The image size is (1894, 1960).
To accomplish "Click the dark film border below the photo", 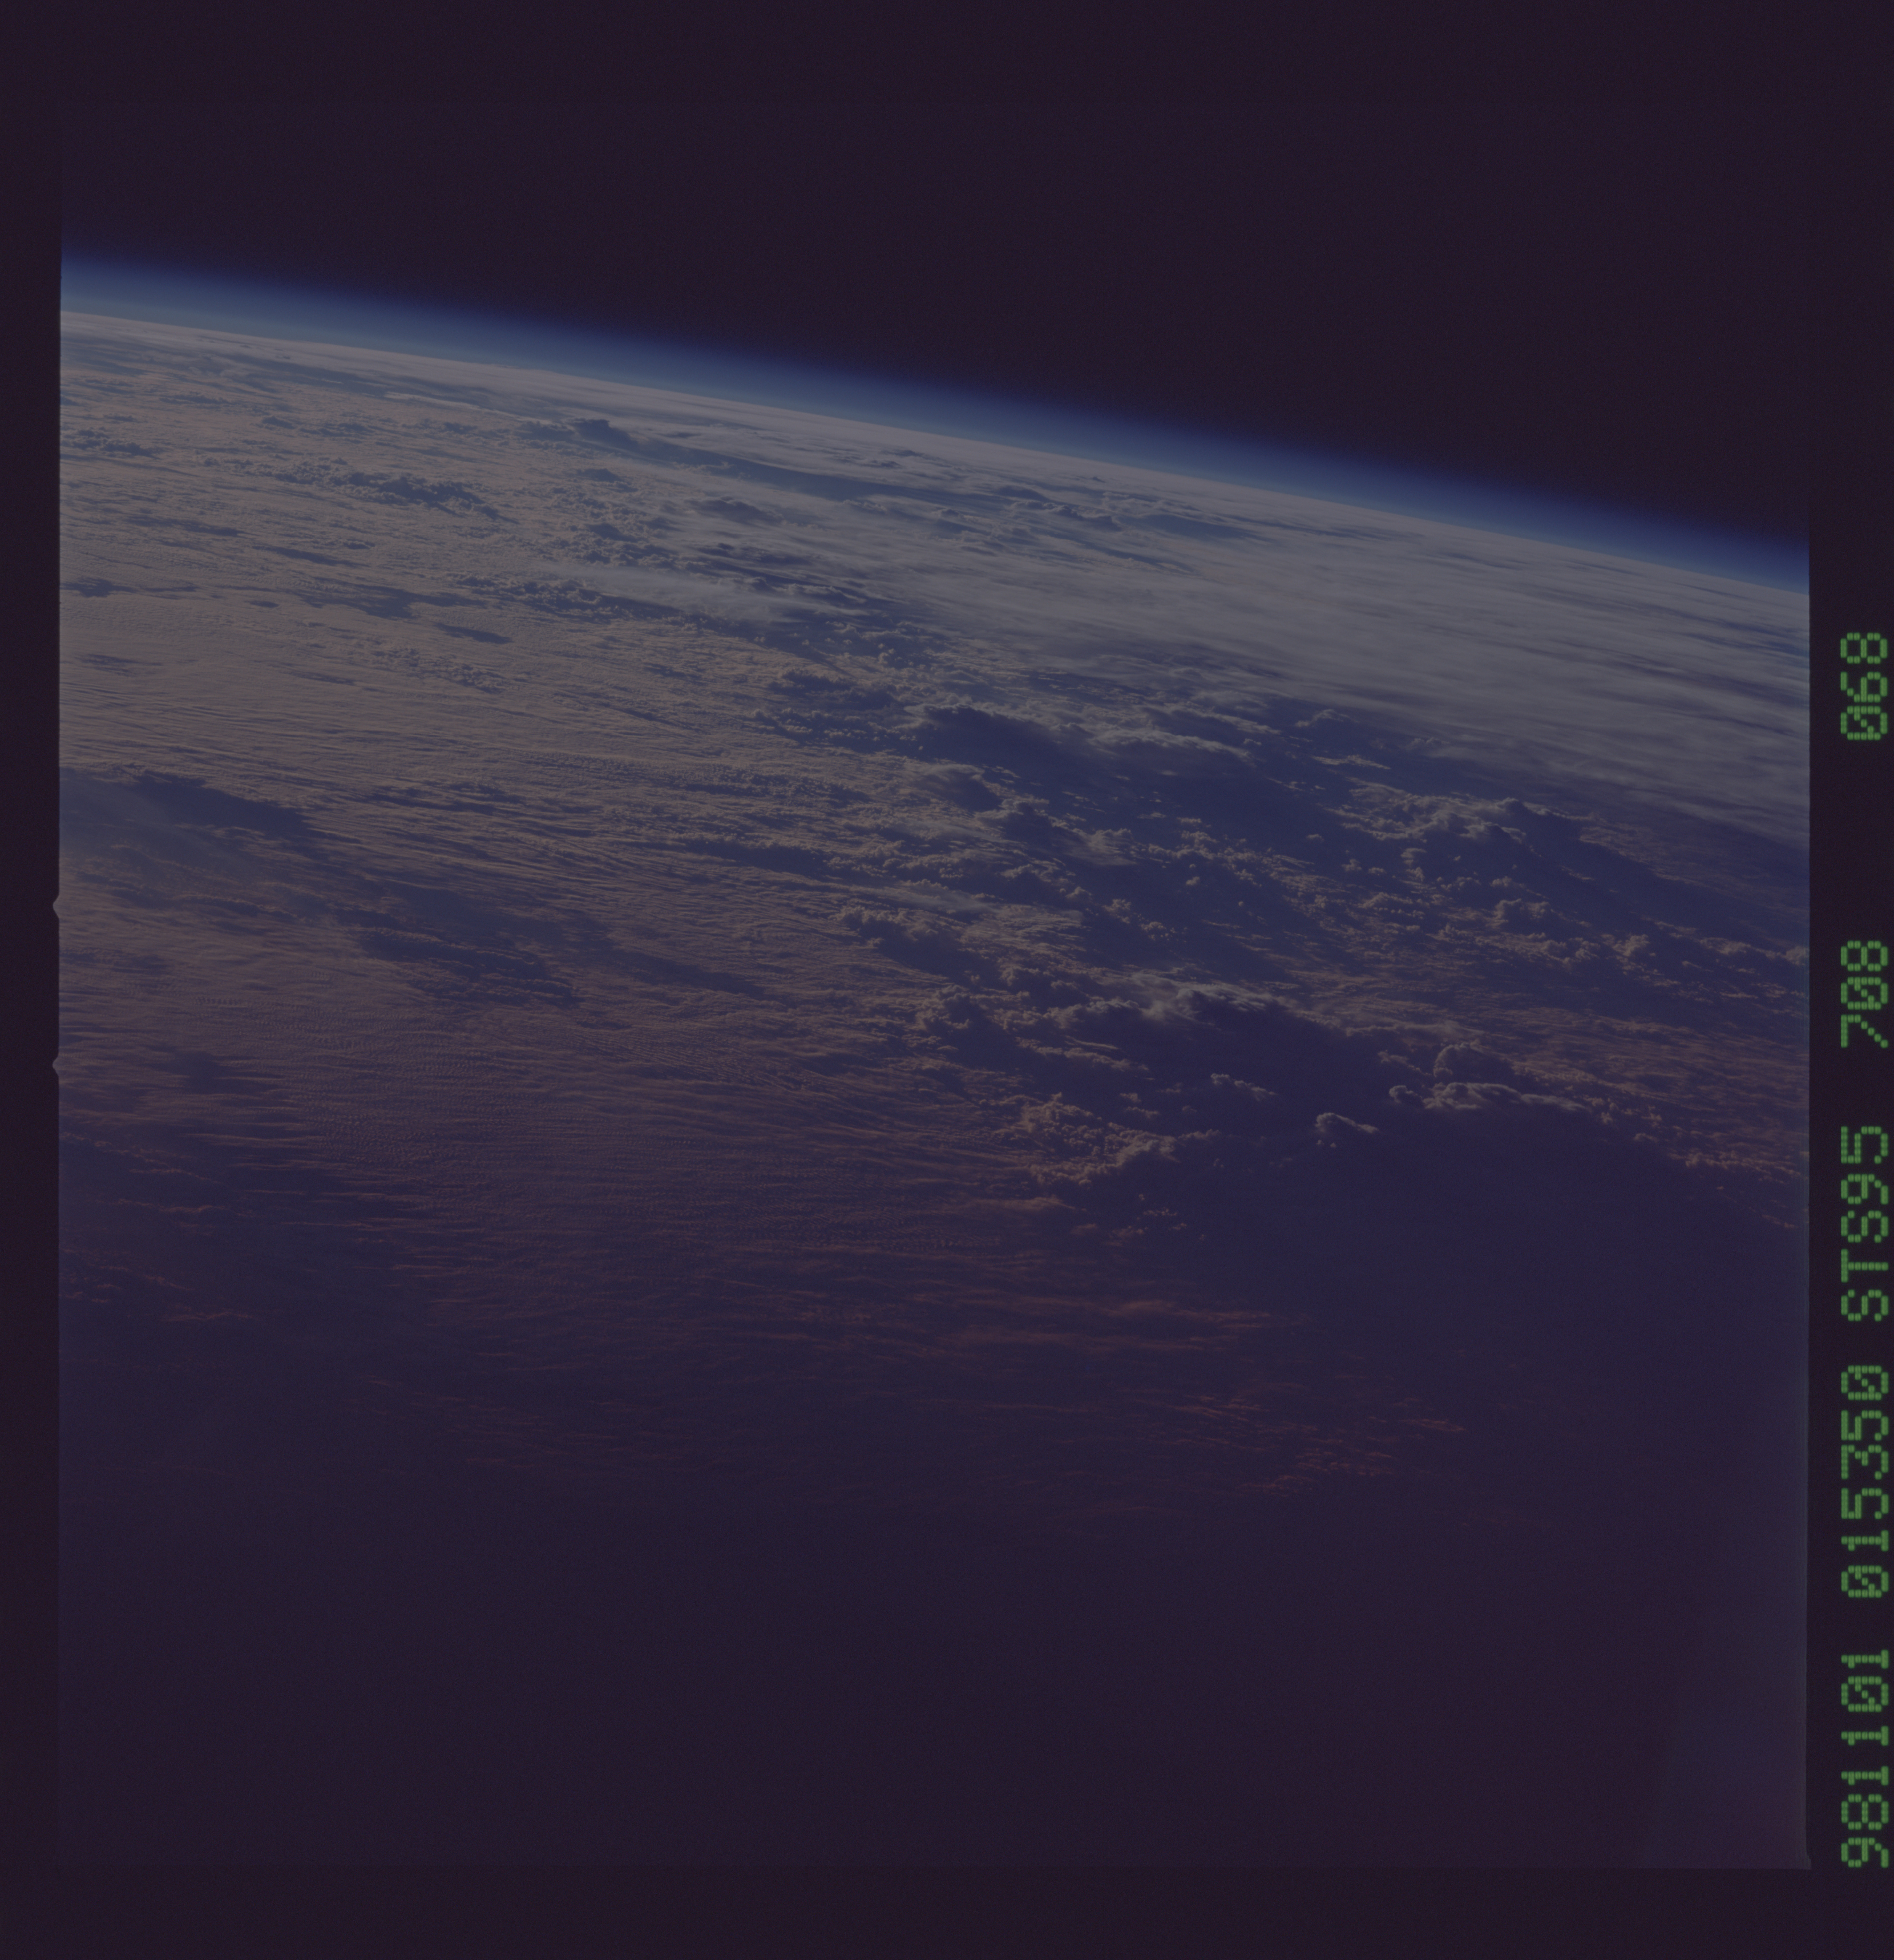I will [x=900, y=1915].
